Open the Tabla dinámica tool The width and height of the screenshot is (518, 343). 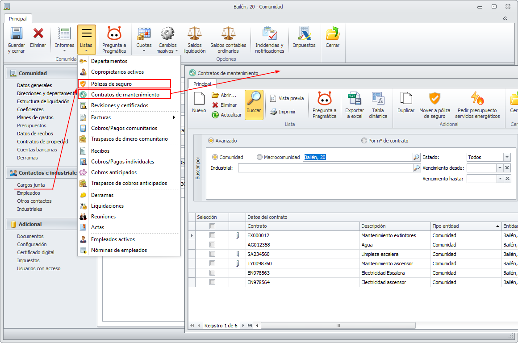click(378, 99)
